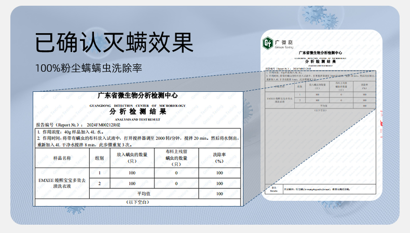Click the 洗除率(%) column header
This screenshot has height=233, width=410.
(220, 158)
